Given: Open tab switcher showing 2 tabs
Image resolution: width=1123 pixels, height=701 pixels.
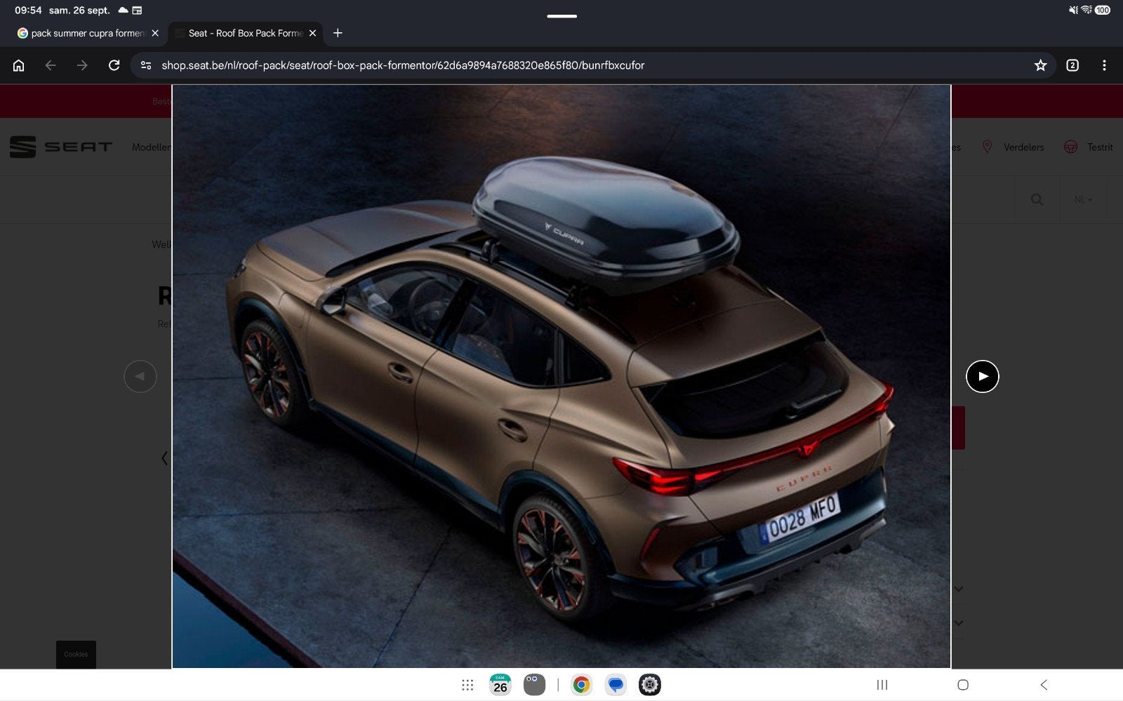Looking at the screenshot, I should pos(1072,65).
